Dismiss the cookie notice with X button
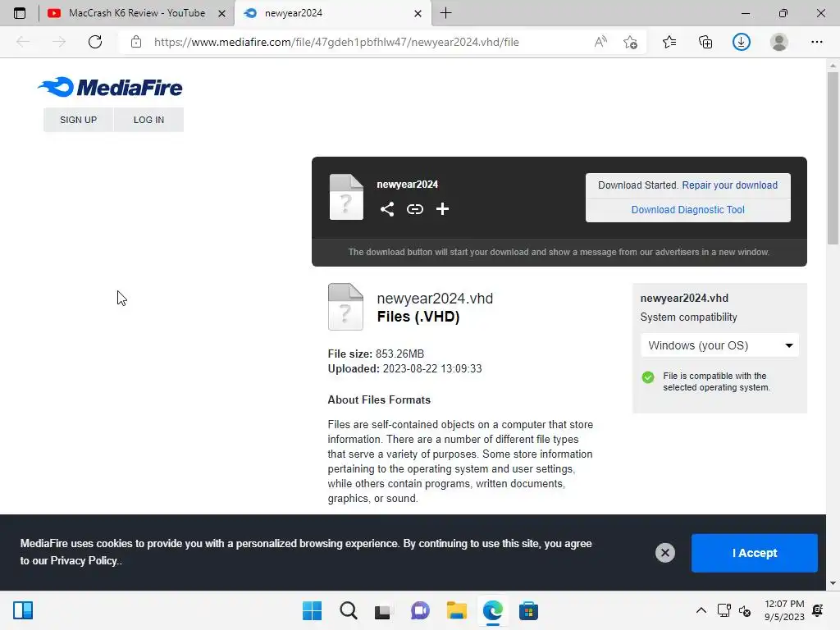This screenshot has width=840, height=630. coord(664,552)
